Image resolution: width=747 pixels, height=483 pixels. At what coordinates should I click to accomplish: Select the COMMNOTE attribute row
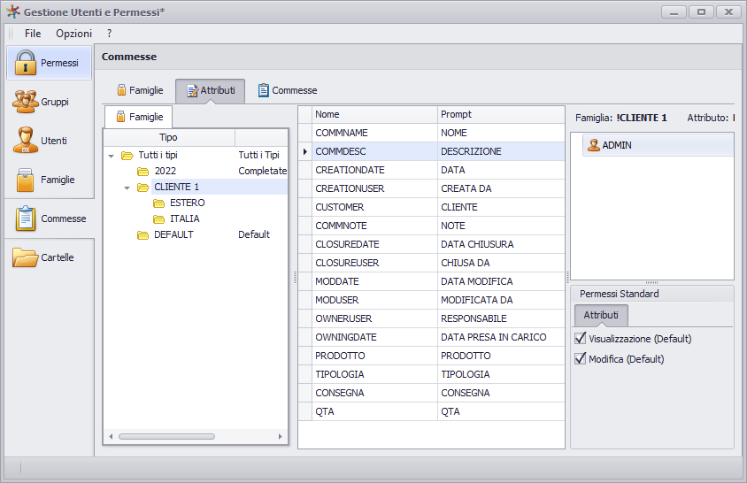[x=431, y=226]
